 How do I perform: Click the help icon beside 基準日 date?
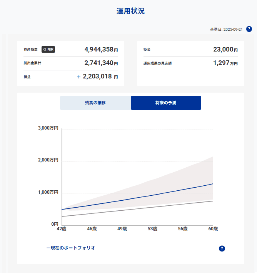[249, 29]
